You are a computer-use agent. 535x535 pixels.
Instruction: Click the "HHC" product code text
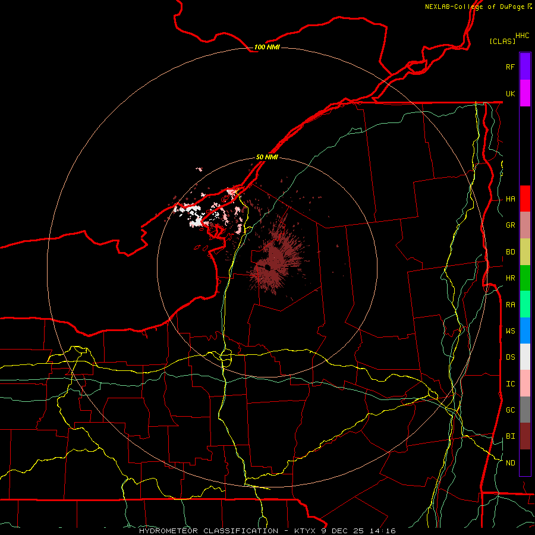(x=523, y=36)
